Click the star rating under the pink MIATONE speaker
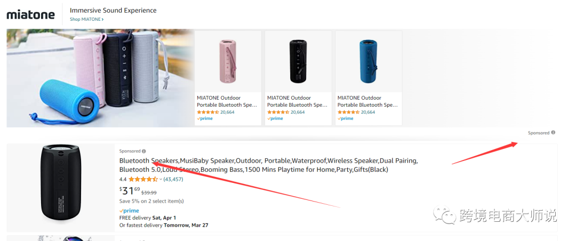The image size is (576, 241). click(x=207, y=112)
